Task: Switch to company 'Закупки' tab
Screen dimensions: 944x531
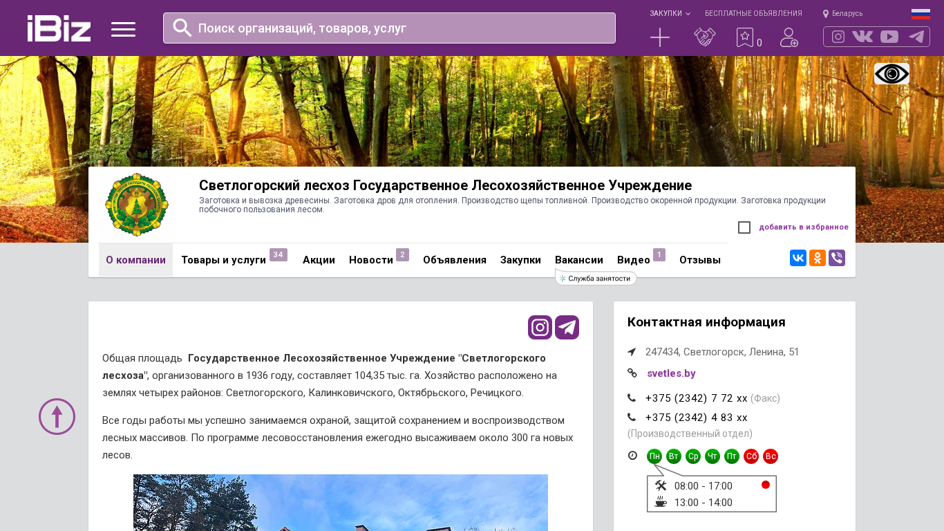Action: pos(520,260)
